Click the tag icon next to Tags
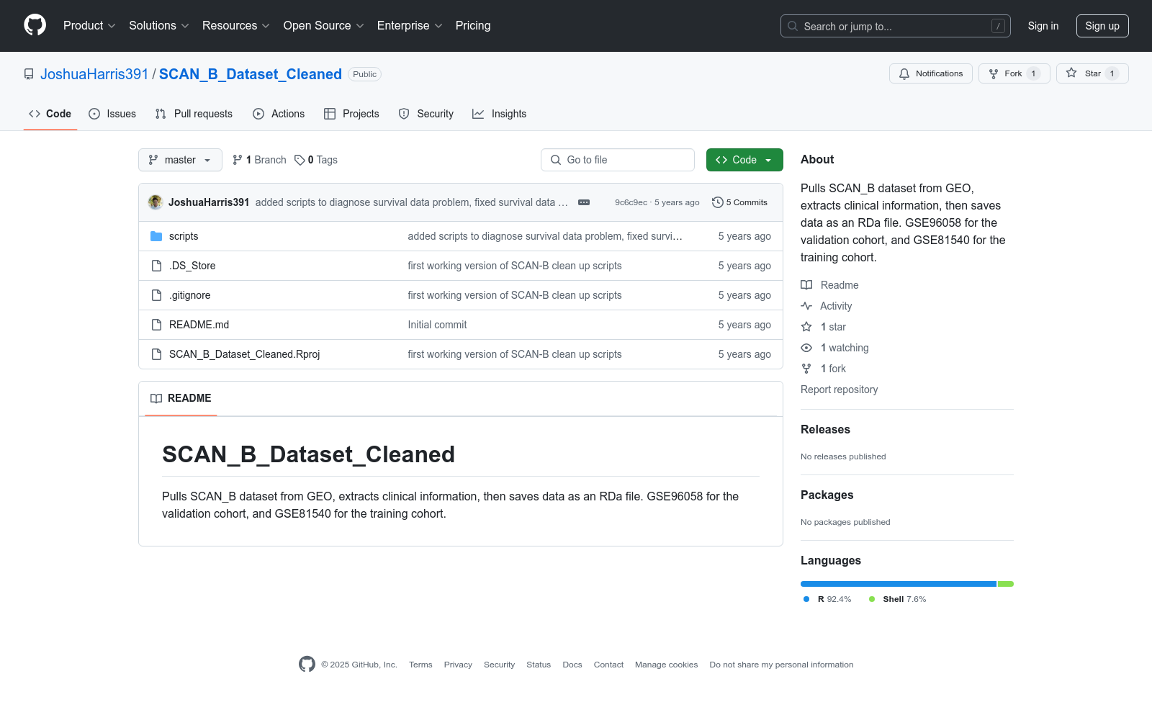The image size is (1152, 720). pos(300,160)
